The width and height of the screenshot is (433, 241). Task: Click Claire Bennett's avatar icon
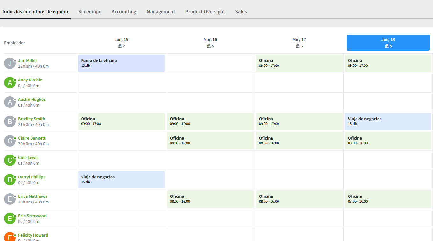tap(10, 141)
